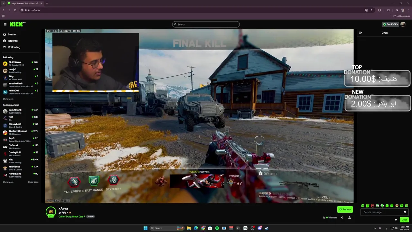Click the Arabic language tag
This screenshot has width=412, height=232.
pyautogui.click(x=90, y=217)
